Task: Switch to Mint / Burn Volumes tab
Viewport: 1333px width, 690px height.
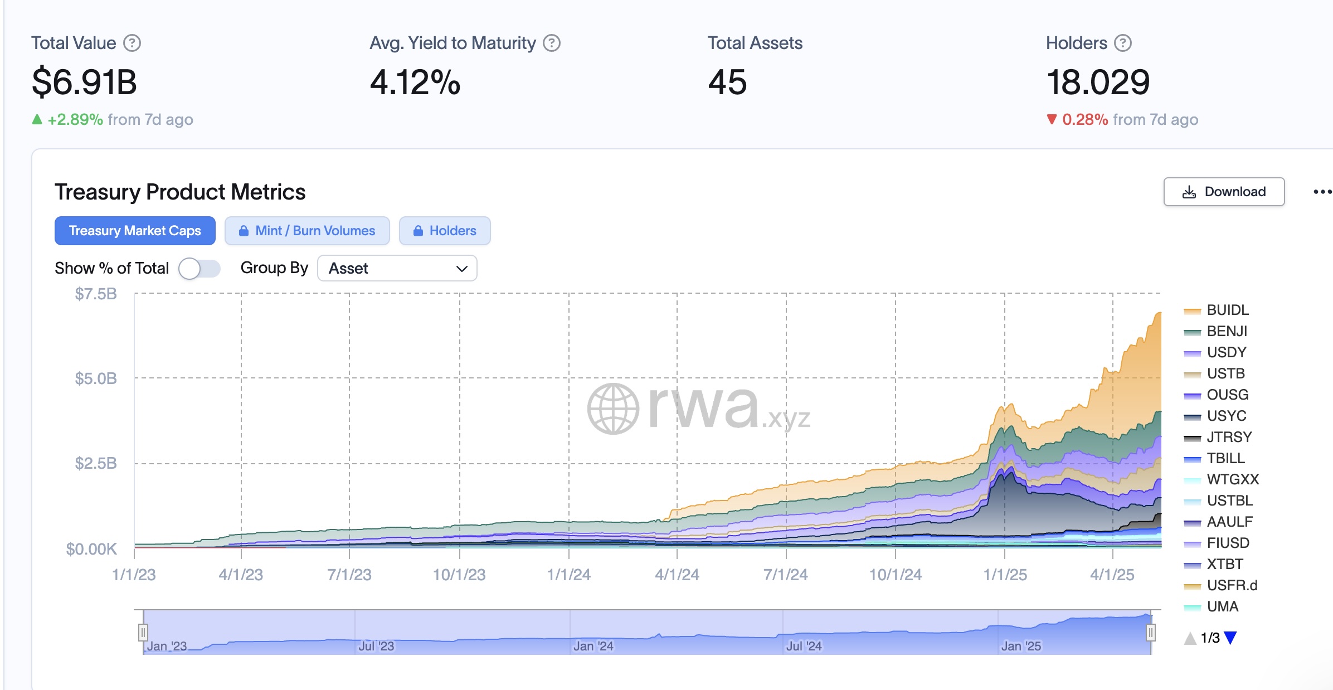Action: [315, 231]
